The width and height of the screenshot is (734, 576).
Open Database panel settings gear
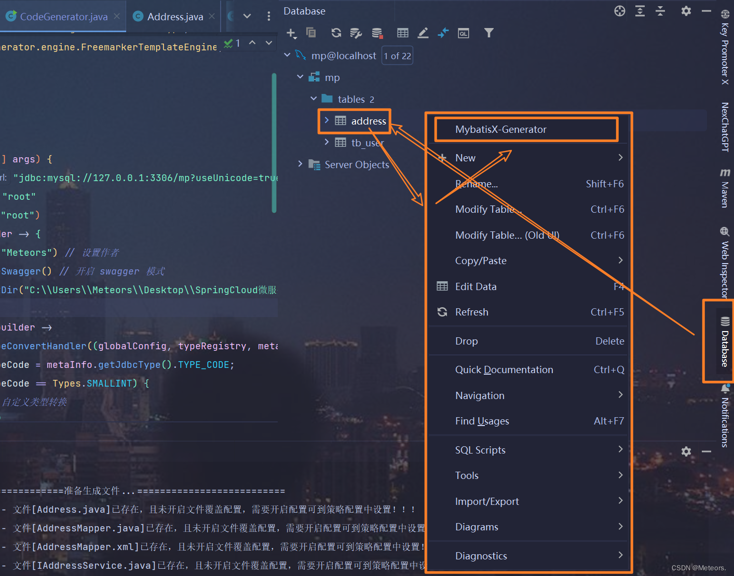(x=686, y=11)
